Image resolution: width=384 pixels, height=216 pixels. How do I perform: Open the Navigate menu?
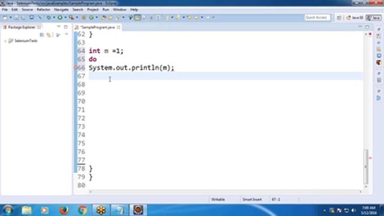point(61,10)
